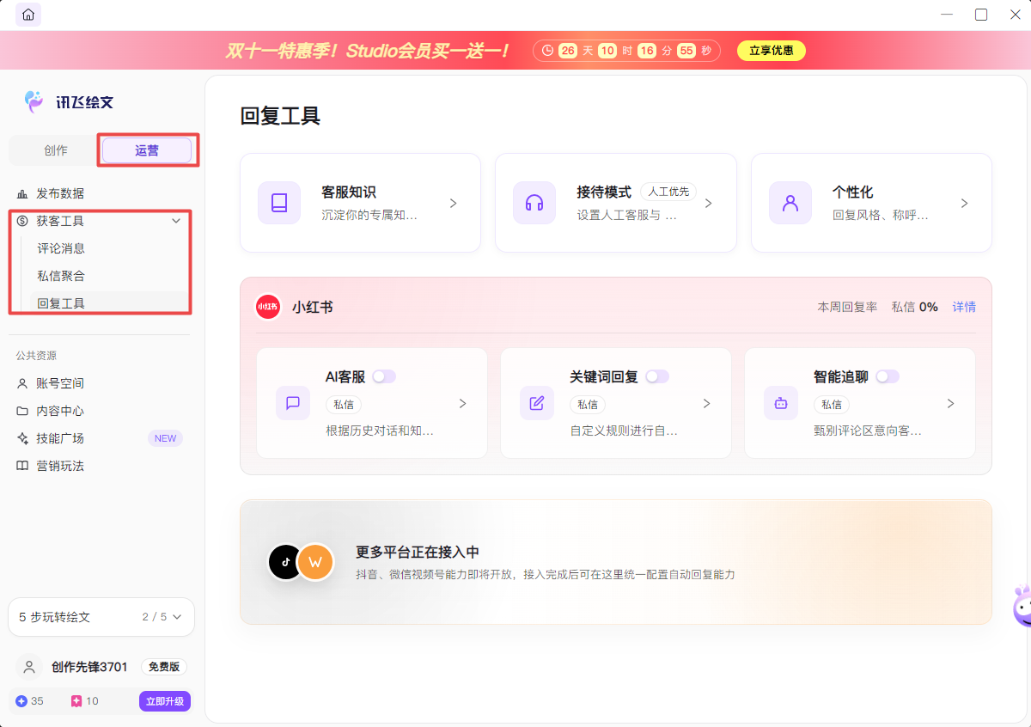Click the 回复风格、称呼… description text

881,215
